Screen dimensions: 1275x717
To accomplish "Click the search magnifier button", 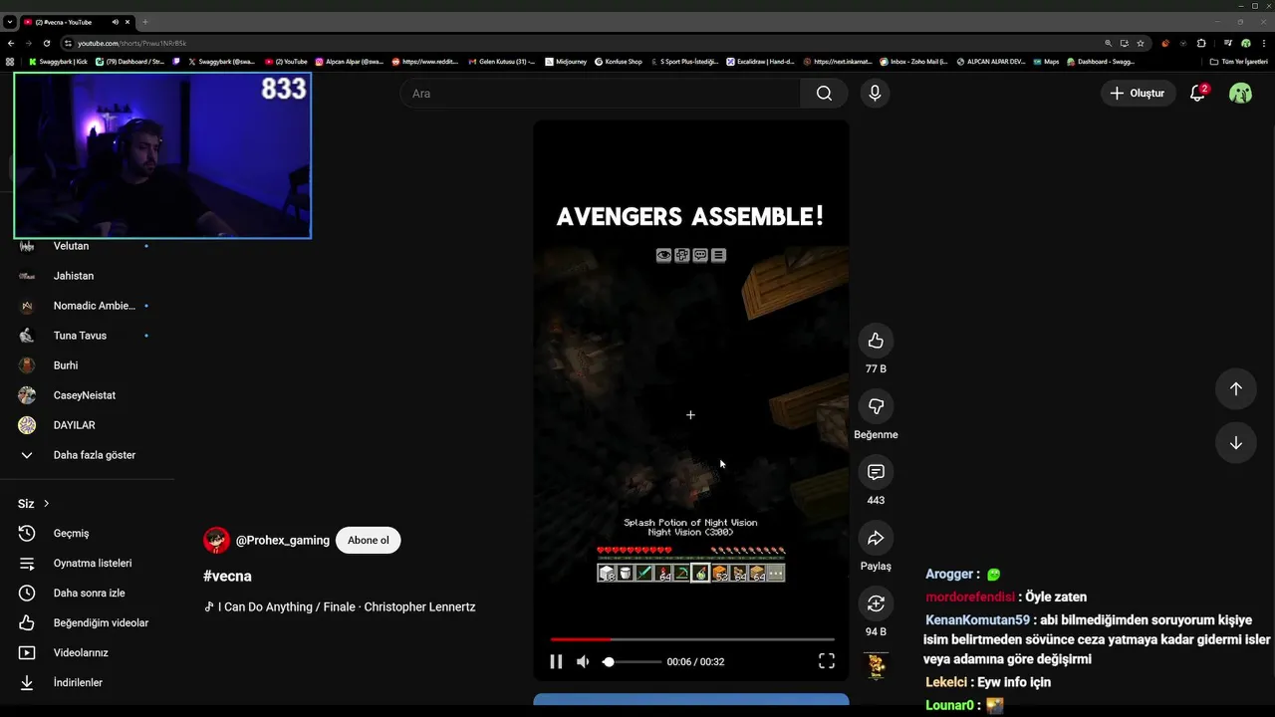I will tap(824, 94).
